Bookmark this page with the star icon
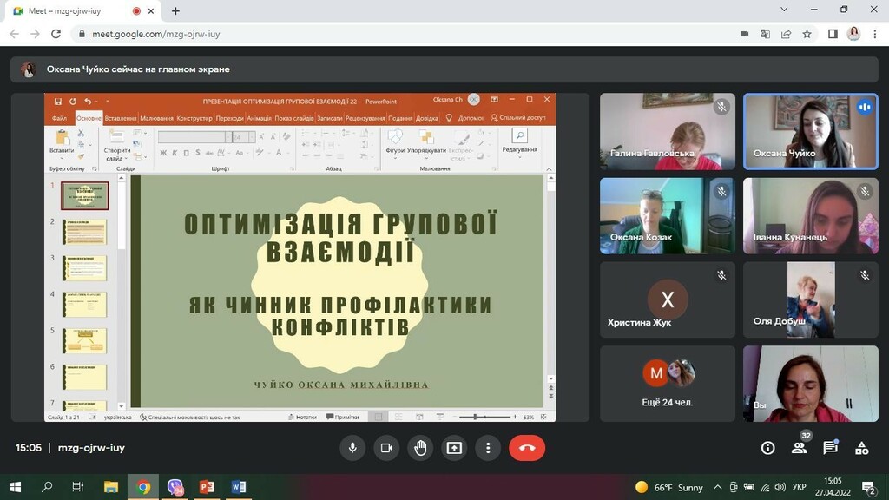Image resolution: width=889 pixels, height=500 pixels. pyautogui.click(x=807, y=34)
